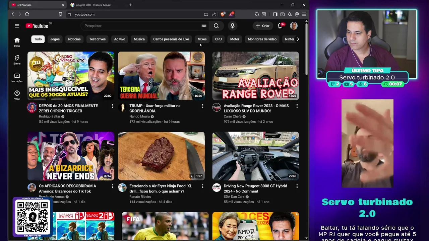
Task: Open the Chrono Trigger video thumbnail
Action: 71,76
